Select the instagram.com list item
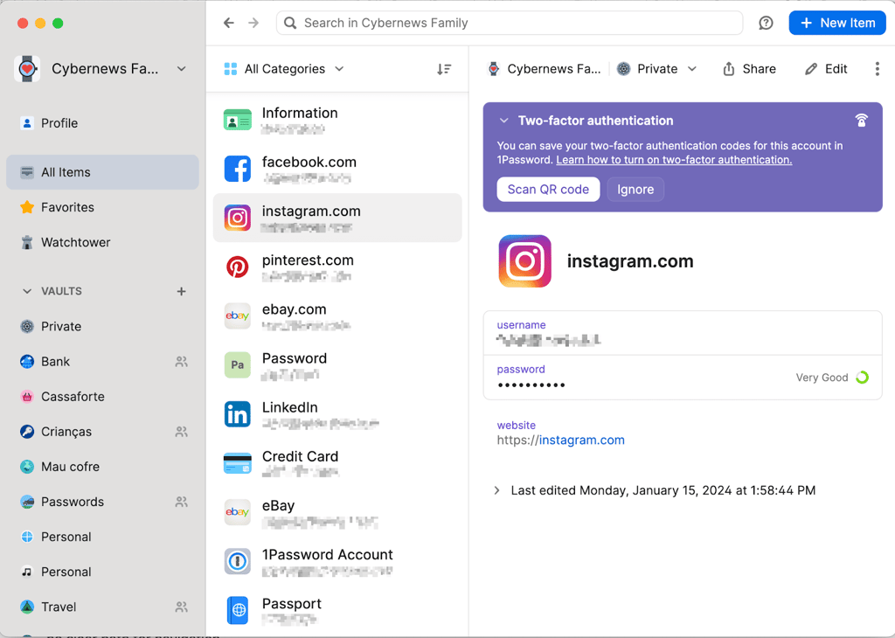This screenshot has width=895, height=638. pos(337,218)
